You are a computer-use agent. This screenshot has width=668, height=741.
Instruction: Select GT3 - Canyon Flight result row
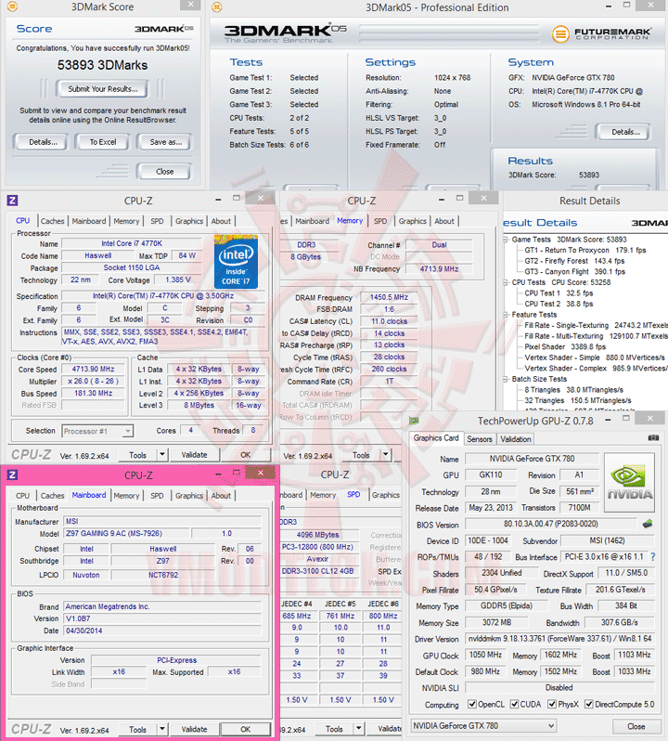[x=574, y=272]
